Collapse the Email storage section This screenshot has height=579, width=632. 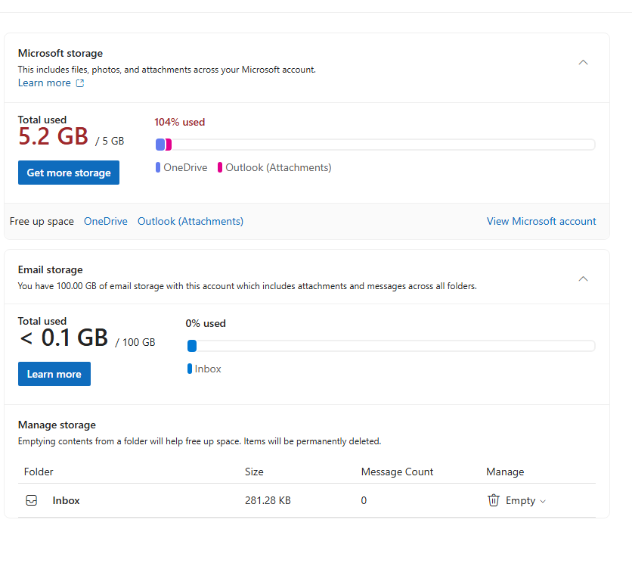click(583, 279)
